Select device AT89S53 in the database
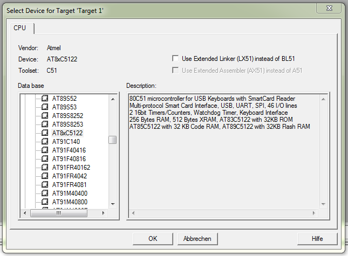348x256 pixels. point(64,107)
